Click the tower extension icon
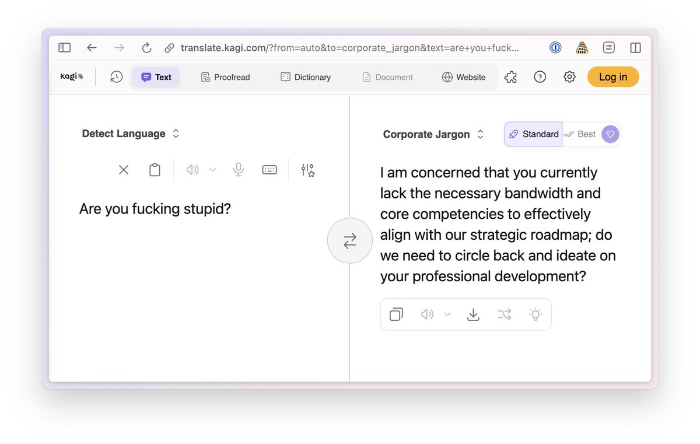The width and height of the screenshot is (700, 444). point(582,48)
